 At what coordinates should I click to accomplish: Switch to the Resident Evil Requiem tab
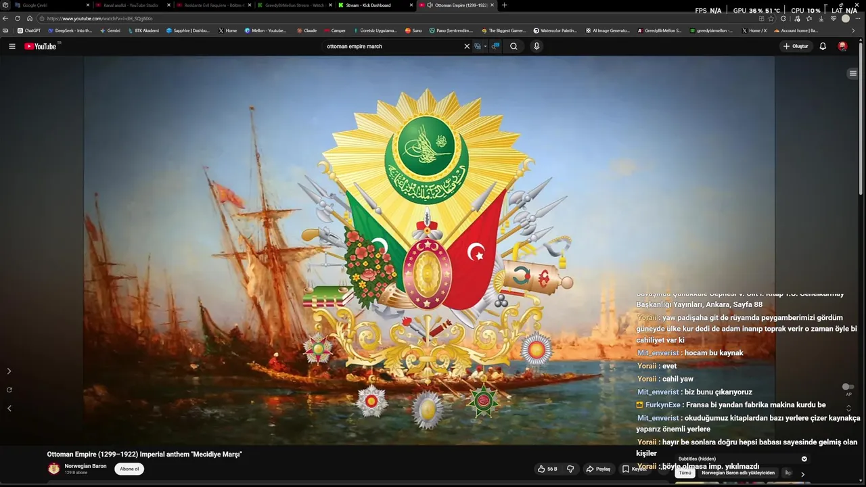click(x=214, y=5)
